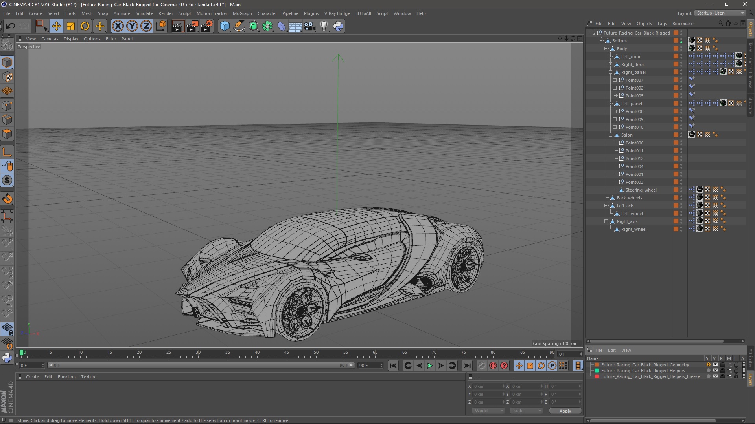Screen dimensions: 755x424
Task: Go to end of timeline
Action: coord(467,366)
